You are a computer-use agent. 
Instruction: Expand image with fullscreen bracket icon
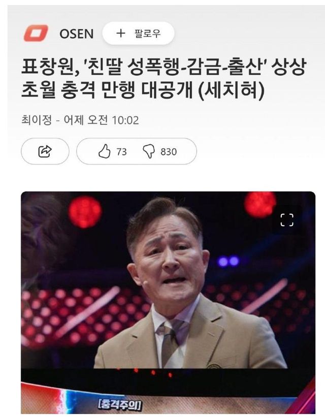(287, 220)
